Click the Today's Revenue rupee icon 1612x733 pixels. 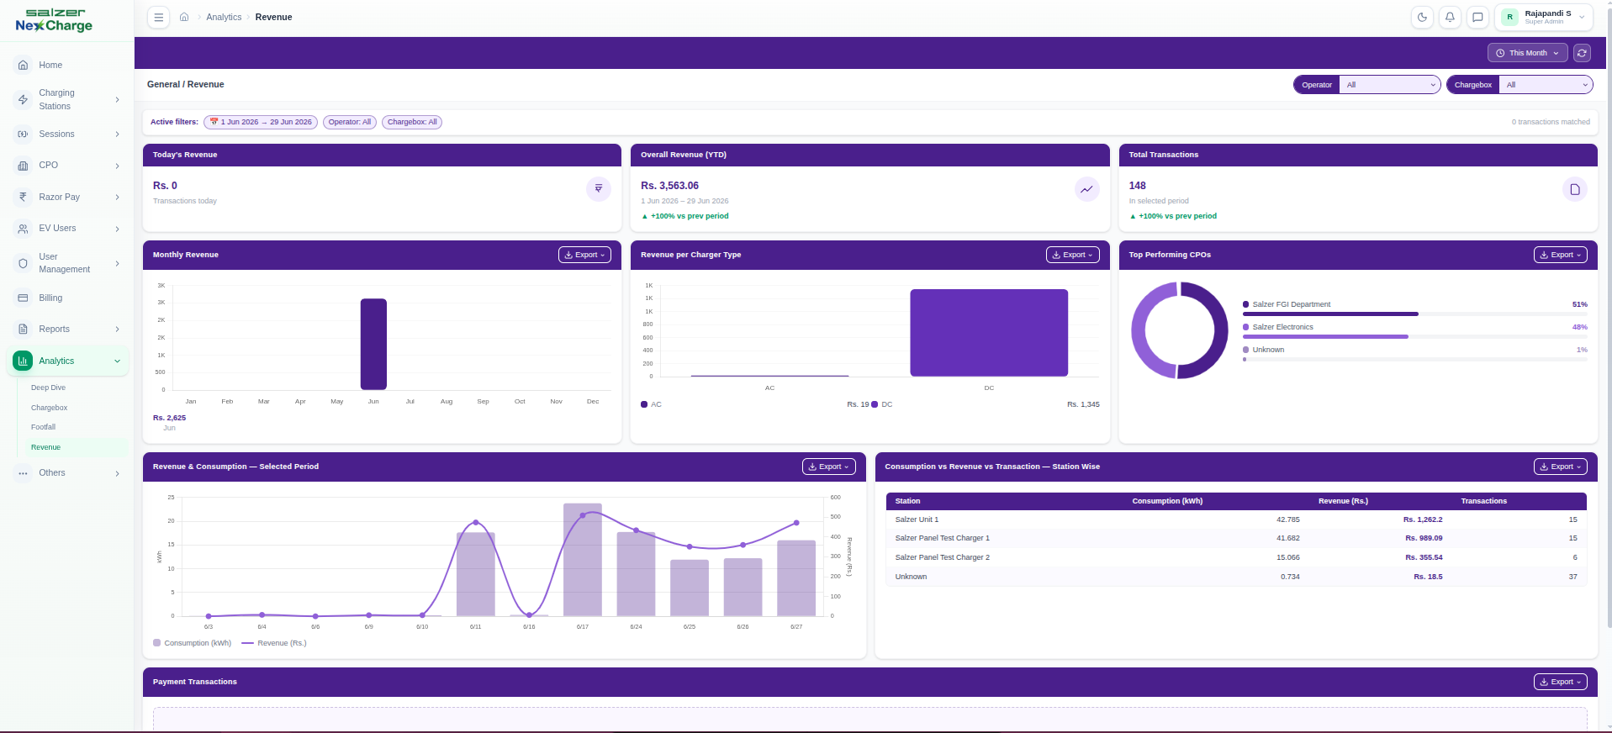click(598, 189)
